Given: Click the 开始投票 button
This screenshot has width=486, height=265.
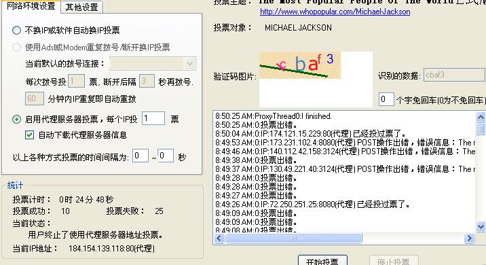Looking at the screenshot, I should pyautogui.click(x=322, y=261).
